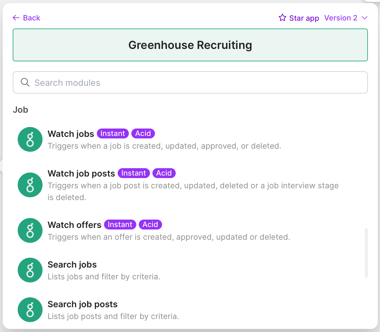Click the module list vertical scrollbar
380x332 pixels.
pos(366,253)
